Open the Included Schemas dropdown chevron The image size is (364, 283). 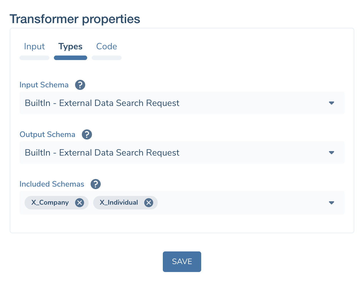point(332,202)
